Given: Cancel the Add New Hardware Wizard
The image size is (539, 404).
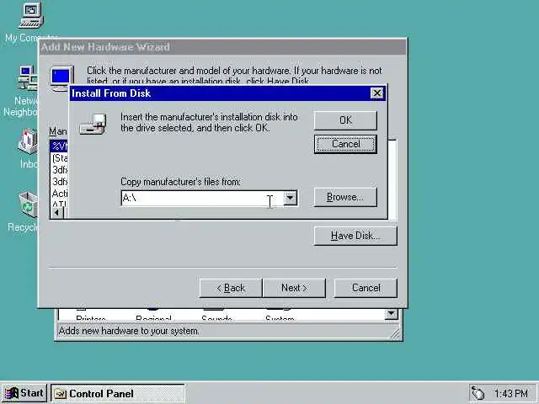Looking at the screenshot, I should click(x=366, y=288).
